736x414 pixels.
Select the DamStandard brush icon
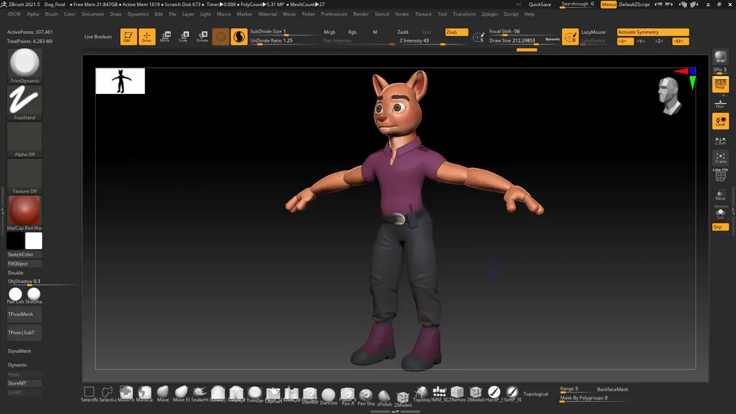[x=329, y=396]
